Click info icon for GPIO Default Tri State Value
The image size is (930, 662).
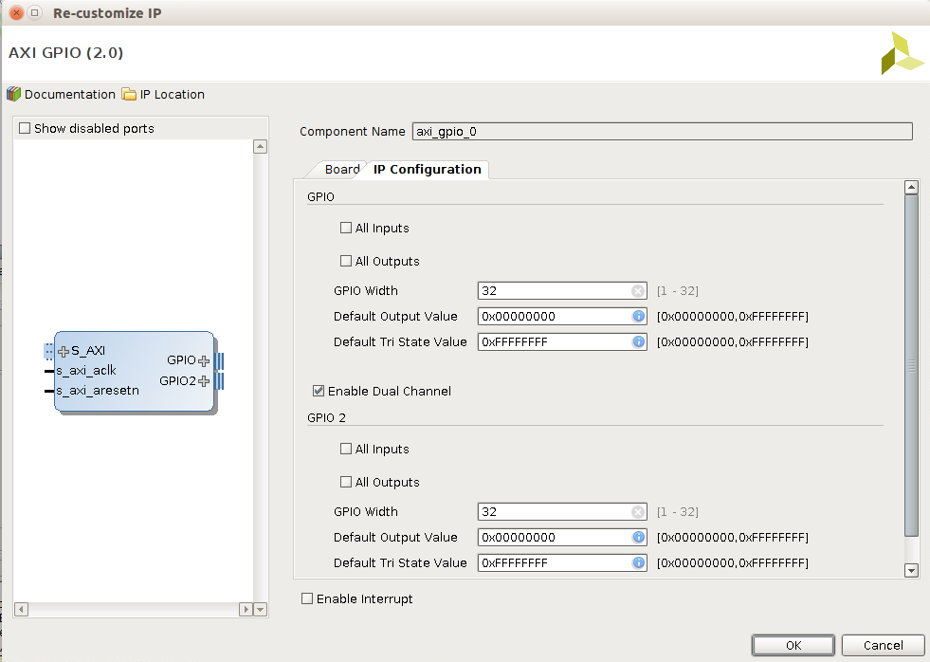pyautogui.click(x=638, y=341)
